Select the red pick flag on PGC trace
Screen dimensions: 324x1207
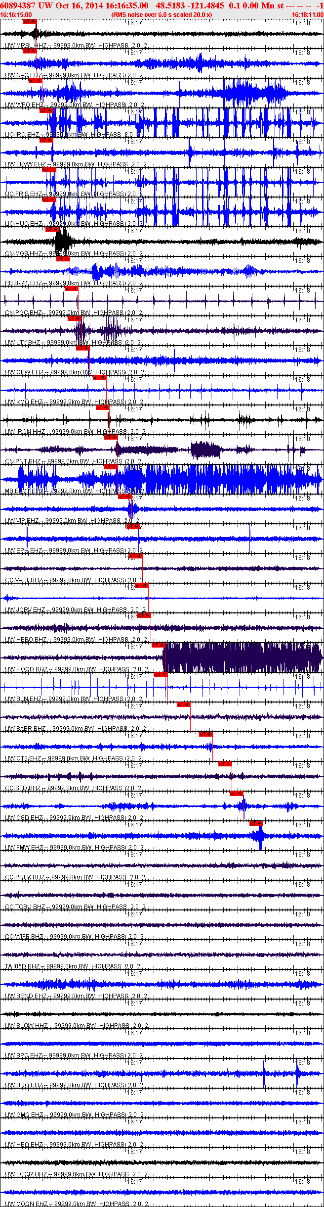point(72,289)
